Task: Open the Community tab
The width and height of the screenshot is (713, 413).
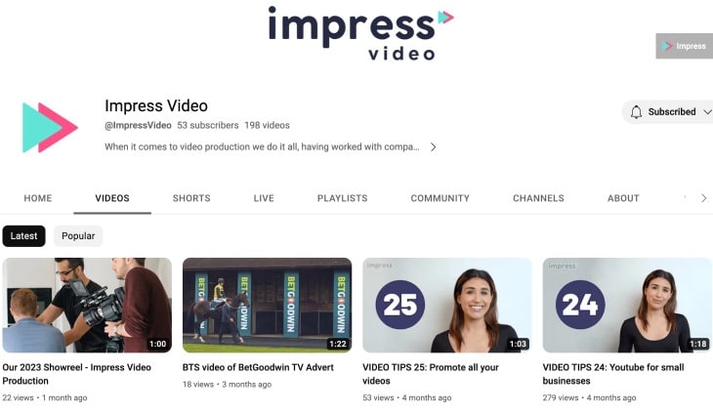Action: (440, 198)
